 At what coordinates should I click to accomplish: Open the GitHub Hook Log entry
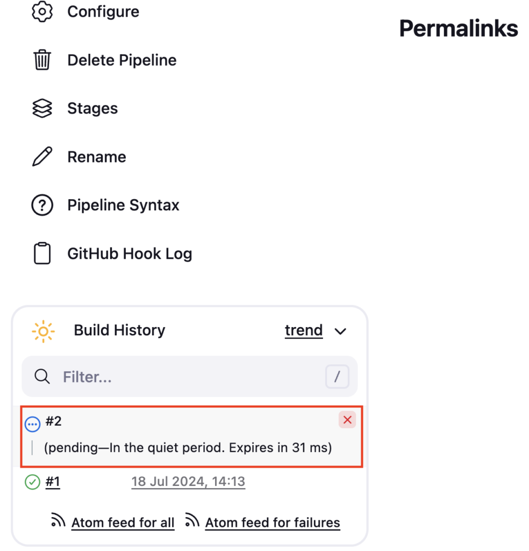[130, 253]
